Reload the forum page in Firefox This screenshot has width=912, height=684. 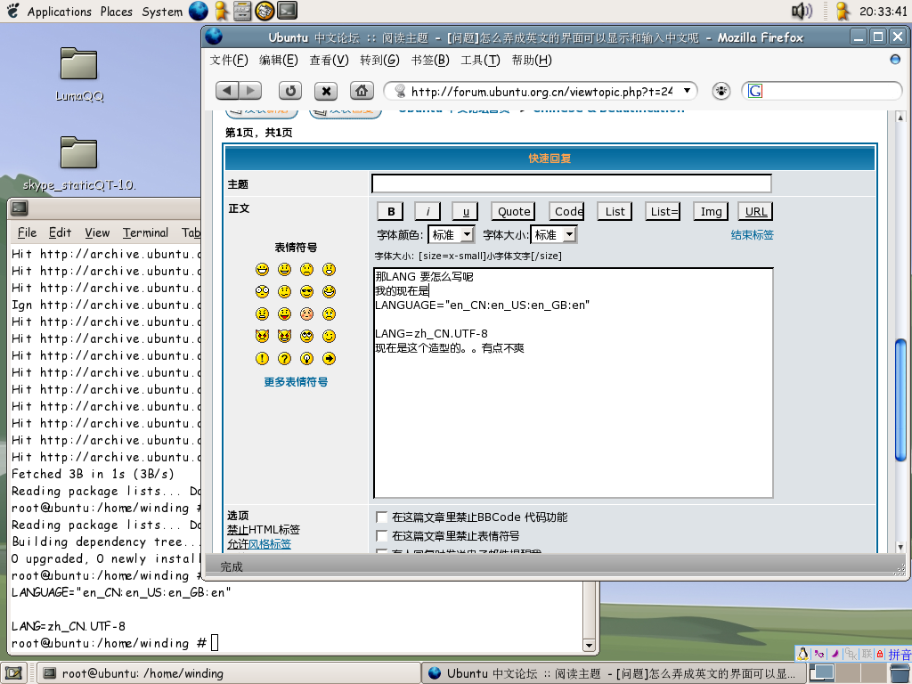[x=290, y=91]
